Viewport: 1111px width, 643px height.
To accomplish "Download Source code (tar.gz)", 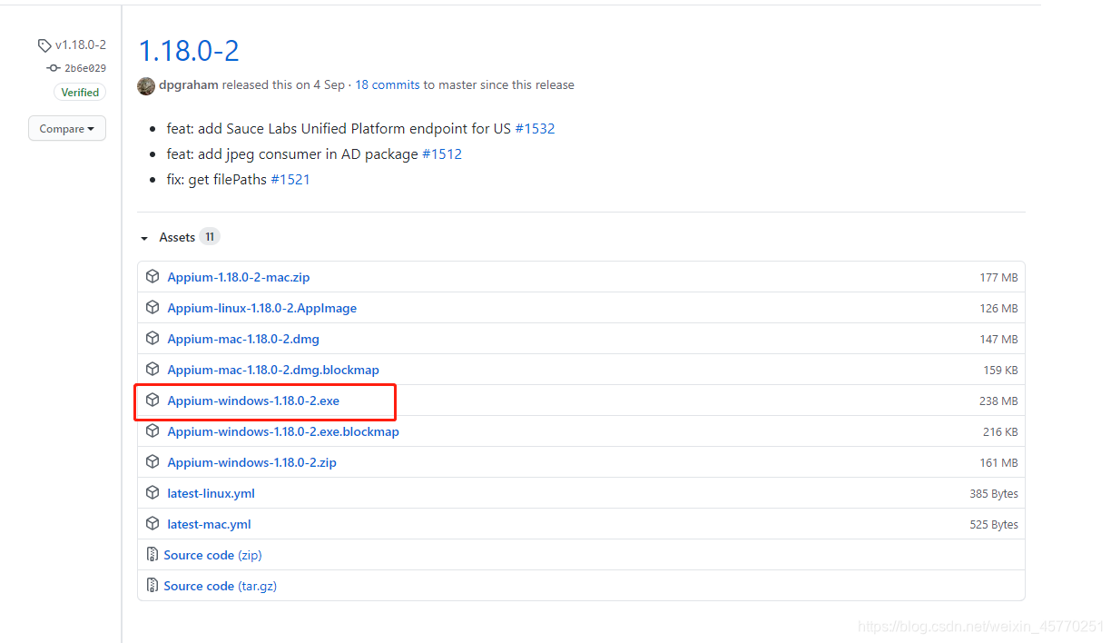I will coord(220,586).
